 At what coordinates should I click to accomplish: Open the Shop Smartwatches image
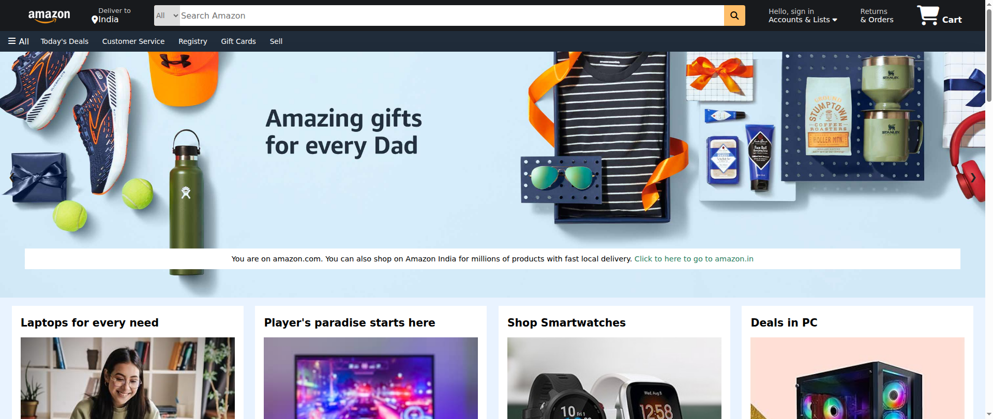pos(614,378)
